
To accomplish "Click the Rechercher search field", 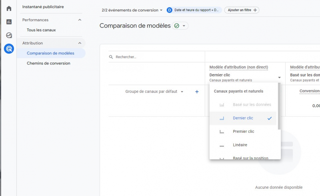I will (157, 57).
